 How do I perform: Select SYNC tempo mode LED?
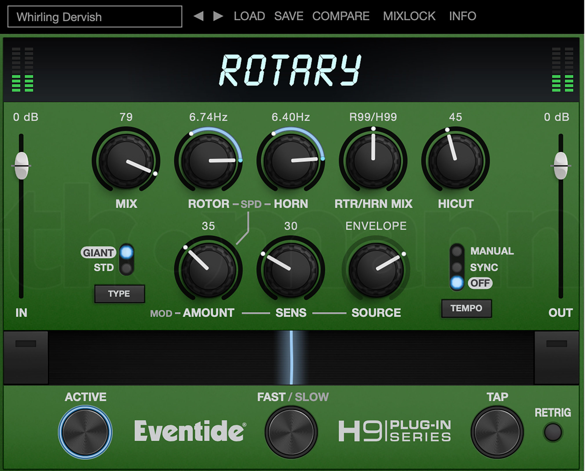click(x=457, y=267)
